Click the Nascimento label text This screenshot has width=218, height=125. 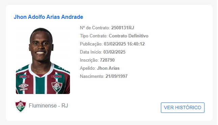coord(92,76)
